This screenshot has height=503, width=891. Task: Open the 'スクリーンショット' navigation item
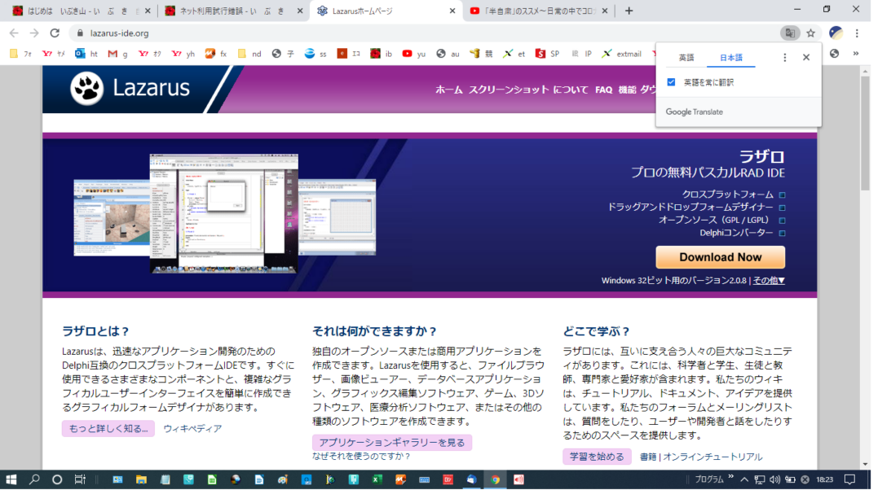(509, 90)
